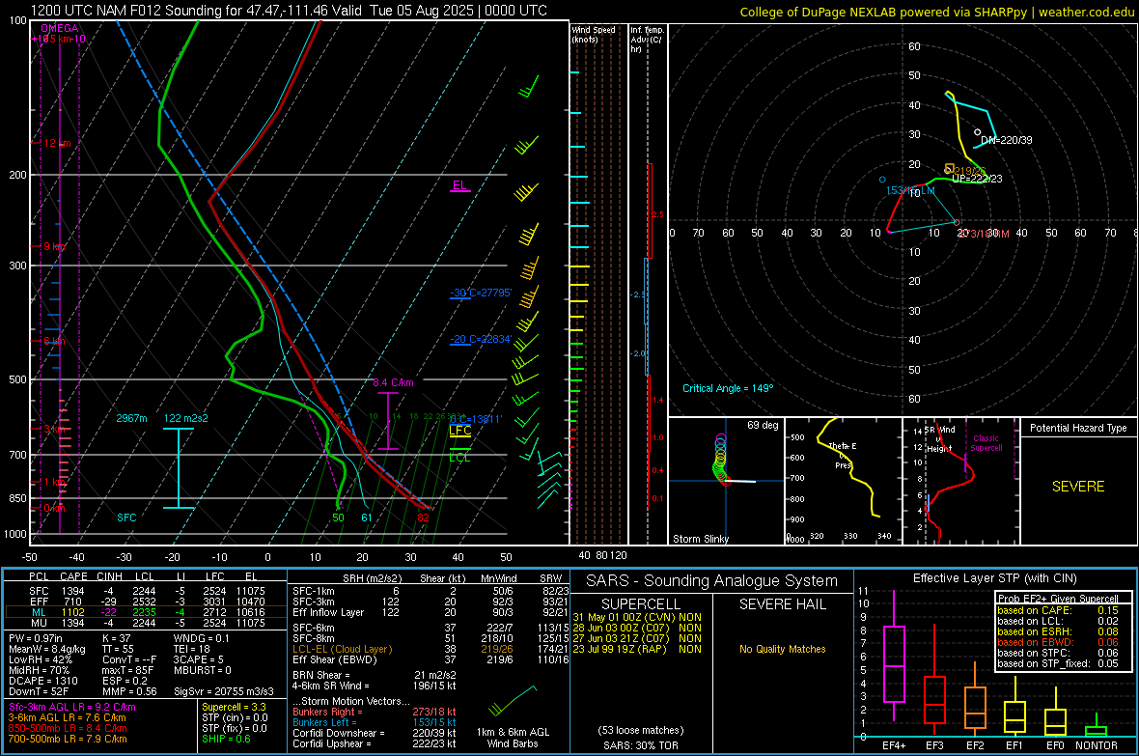Click the 'Storm Slinky' panel label
1139x756 pixels.
[700, 539]
